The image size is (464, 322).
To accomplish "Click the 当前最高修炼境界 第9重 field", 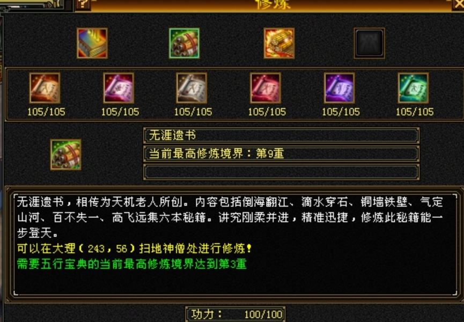I will [281, 153].
